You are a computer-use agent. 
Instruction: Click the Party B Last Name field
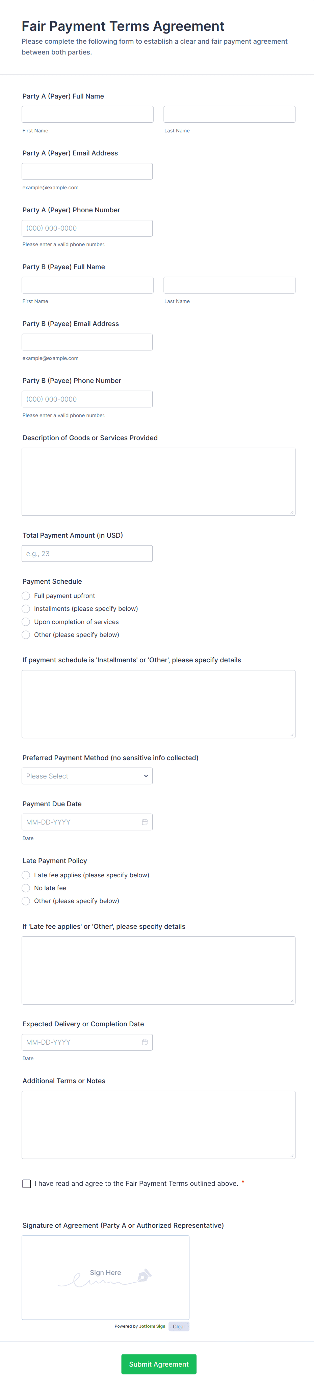[230, 285]
